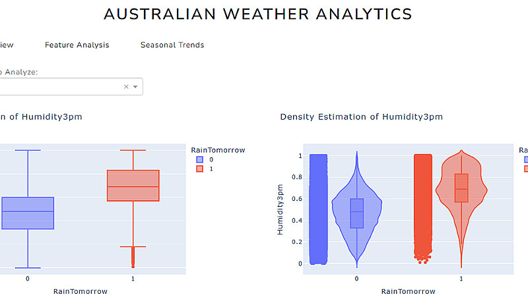This screenshot has width=528, height=303.
Task: Switch to the Feature Analysis tab
Action: (77, 45)
